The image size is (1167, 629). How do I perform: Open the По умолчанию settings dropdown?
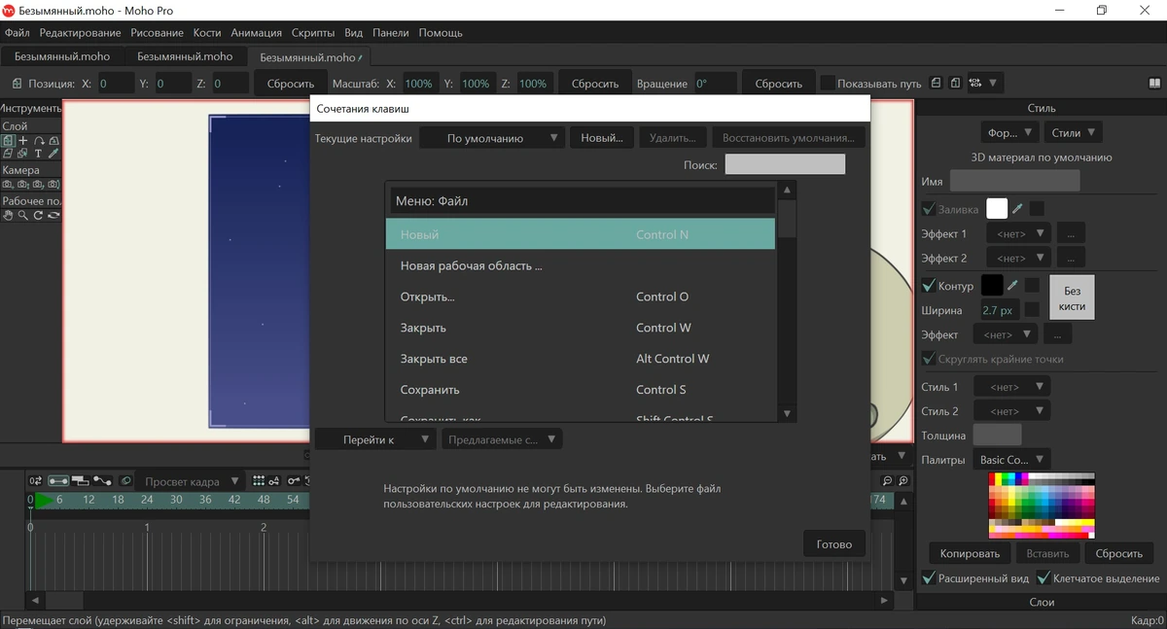point(492,138)
